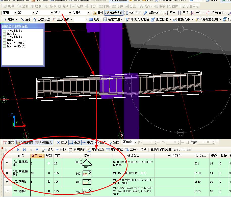Image resolution: width=231 pixels, height=197 pixels.
Task: Open 编辑钢筋 rebar editing
Action: [114, 13]
